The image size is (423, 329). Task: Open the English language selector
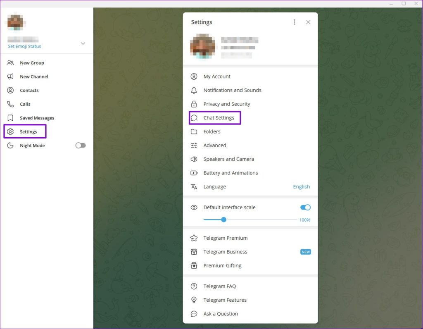point(301,186)
